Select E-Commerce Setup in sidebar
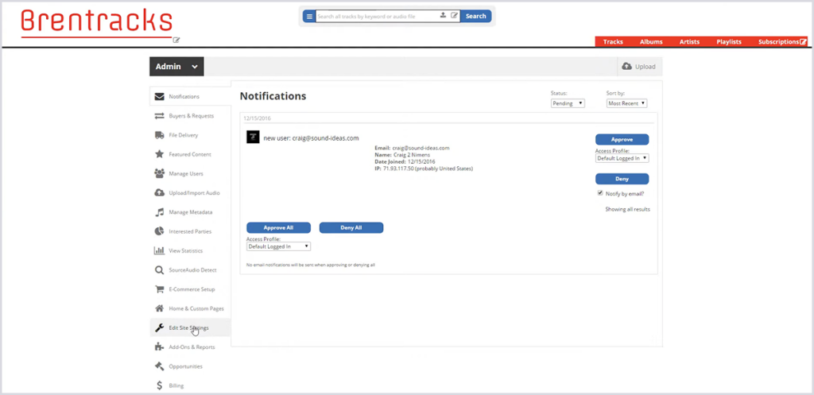Screen dimensions: 814x395 tap(191, 289)
